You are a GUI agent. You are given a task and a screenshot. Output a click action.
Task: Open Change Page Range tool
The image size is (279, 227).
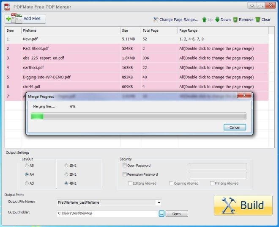point(175,19)
